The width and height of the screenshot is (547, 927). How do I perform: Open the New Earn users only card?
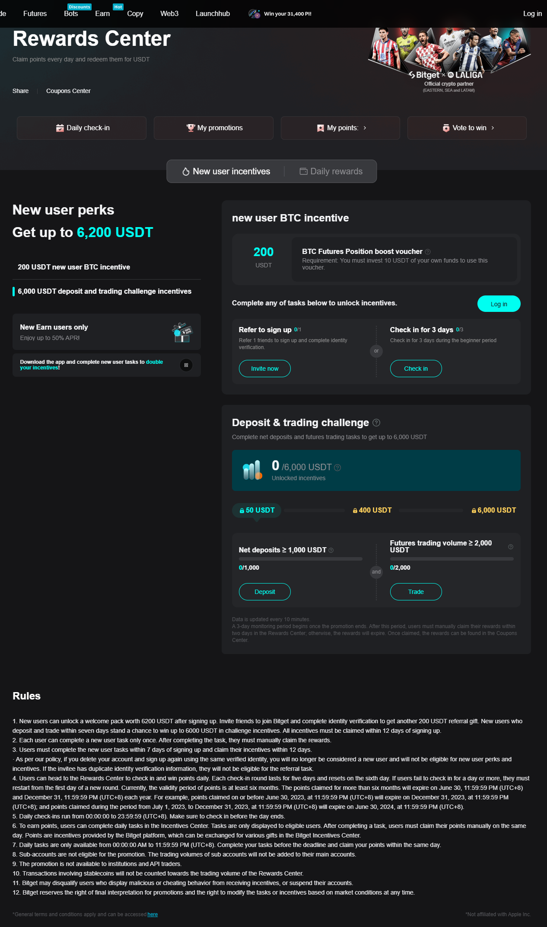click(x=106, y=332)
